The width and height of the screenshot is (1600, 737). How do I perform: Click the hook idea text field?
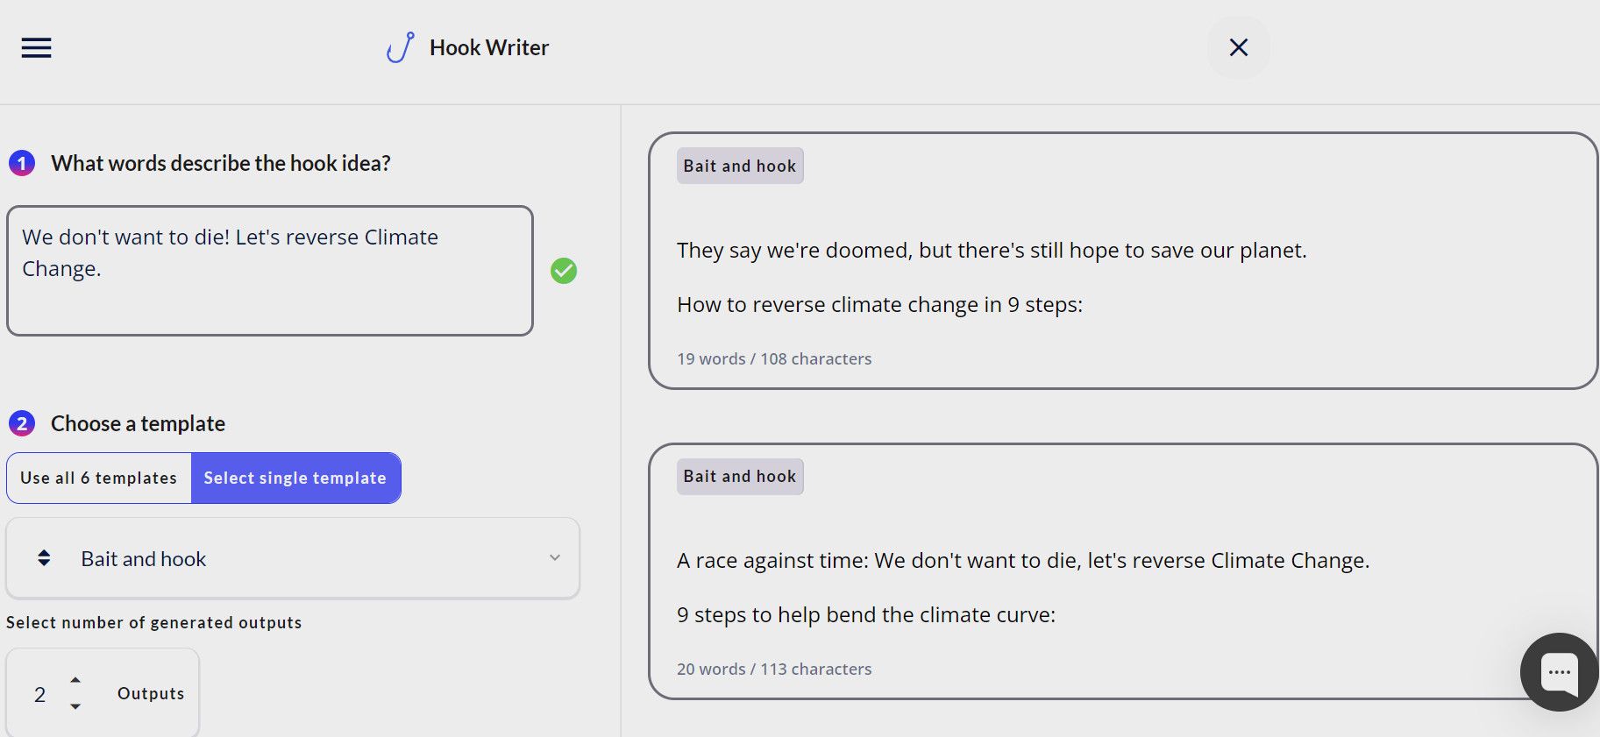click(x=269, y=270)
